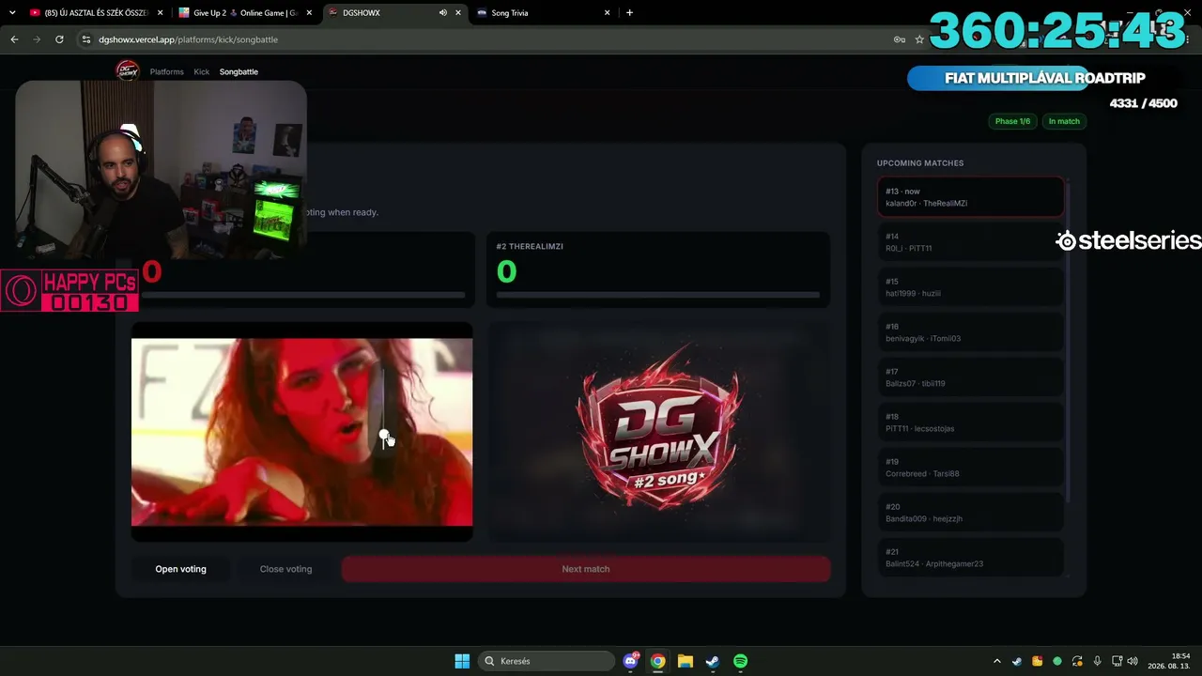Mute the DGSHOWX tab audio icon
This screenshot has width=1202, height=676.
pos(443,13)
